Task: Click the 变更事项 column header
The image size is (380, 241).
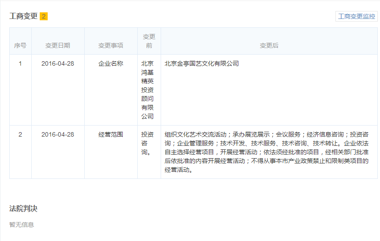Action: pyautogui.click(x=111, y=45)
